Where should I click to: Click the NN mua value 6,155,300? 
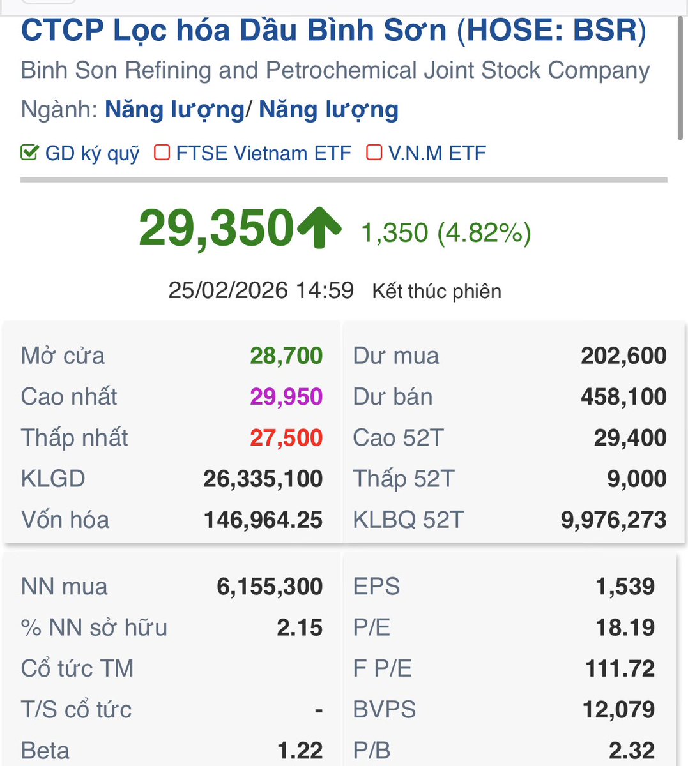tap(270, 586)
